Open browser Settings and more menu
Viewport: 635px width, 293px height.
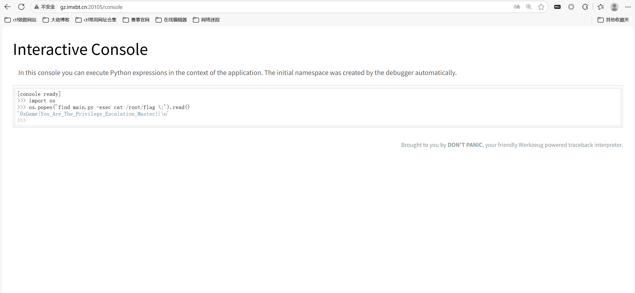pyautogui.click(x=628, y=7)
